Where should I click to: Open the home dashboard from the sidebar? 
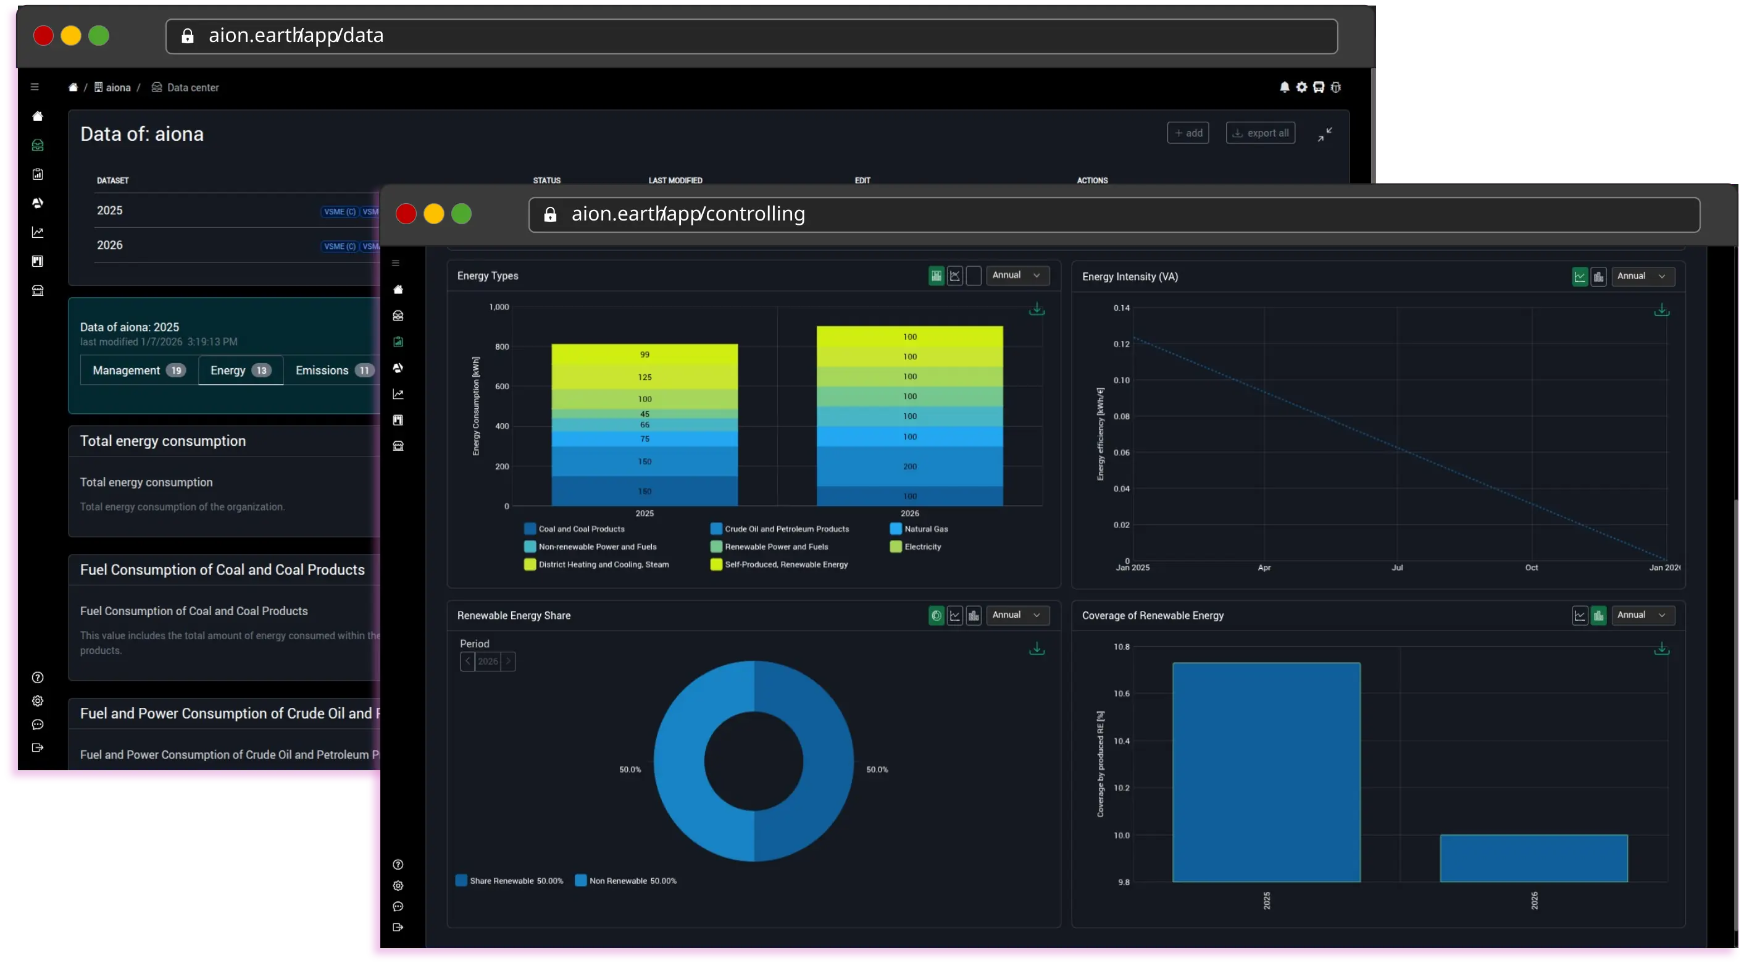[x=398, y=289]
